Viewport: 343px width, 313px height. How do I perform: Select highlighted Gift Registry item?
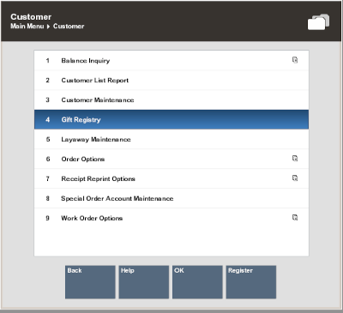point(171,119)
